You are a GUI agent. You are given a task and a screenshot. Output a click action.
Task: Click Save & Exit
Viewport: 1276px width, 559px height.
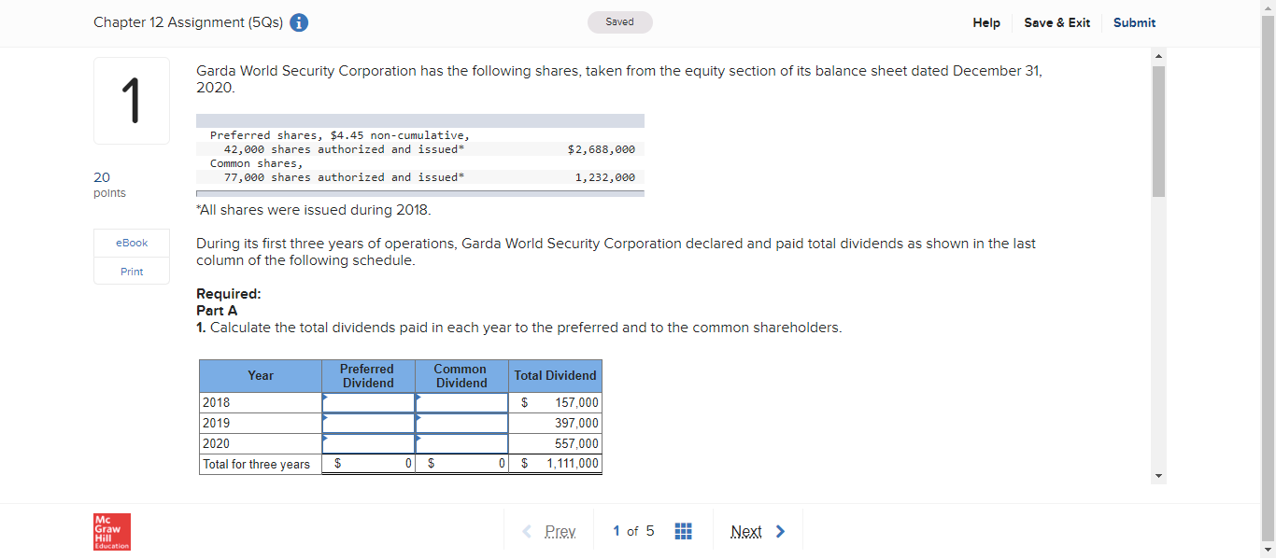(1056, 23)
